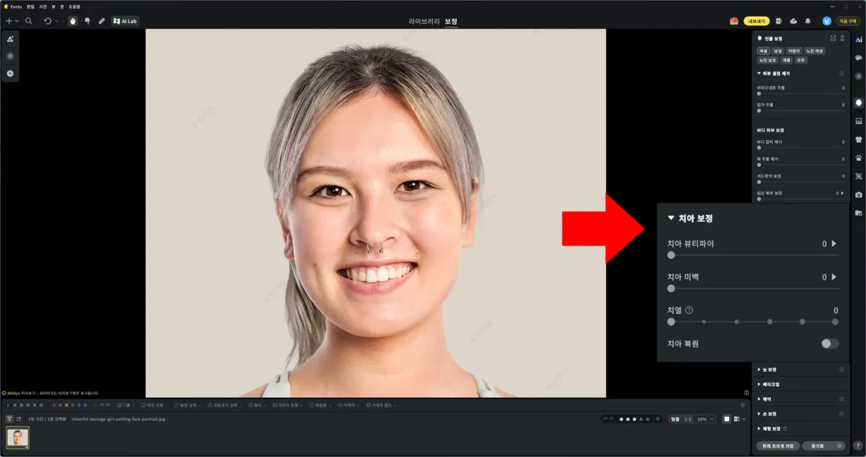Enable the 치아 복원 toggle

(830, 344)
